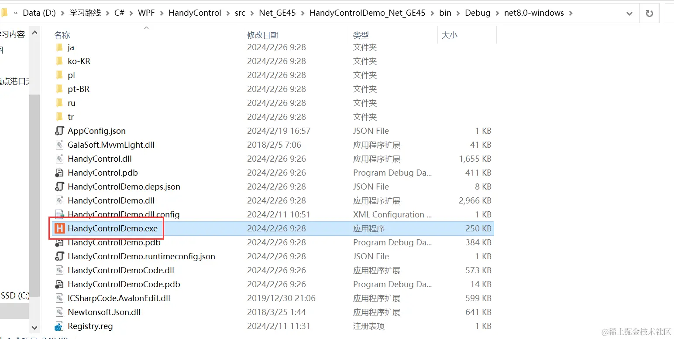Show hidden breadcrumb path via double chevron

(16, 13)
